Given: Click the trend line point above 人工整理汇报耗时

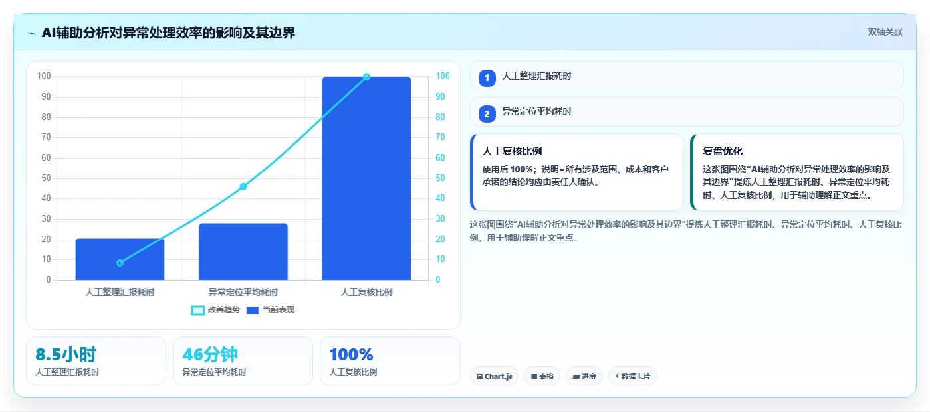Looking at the screenshot, I should pos(120,263).
